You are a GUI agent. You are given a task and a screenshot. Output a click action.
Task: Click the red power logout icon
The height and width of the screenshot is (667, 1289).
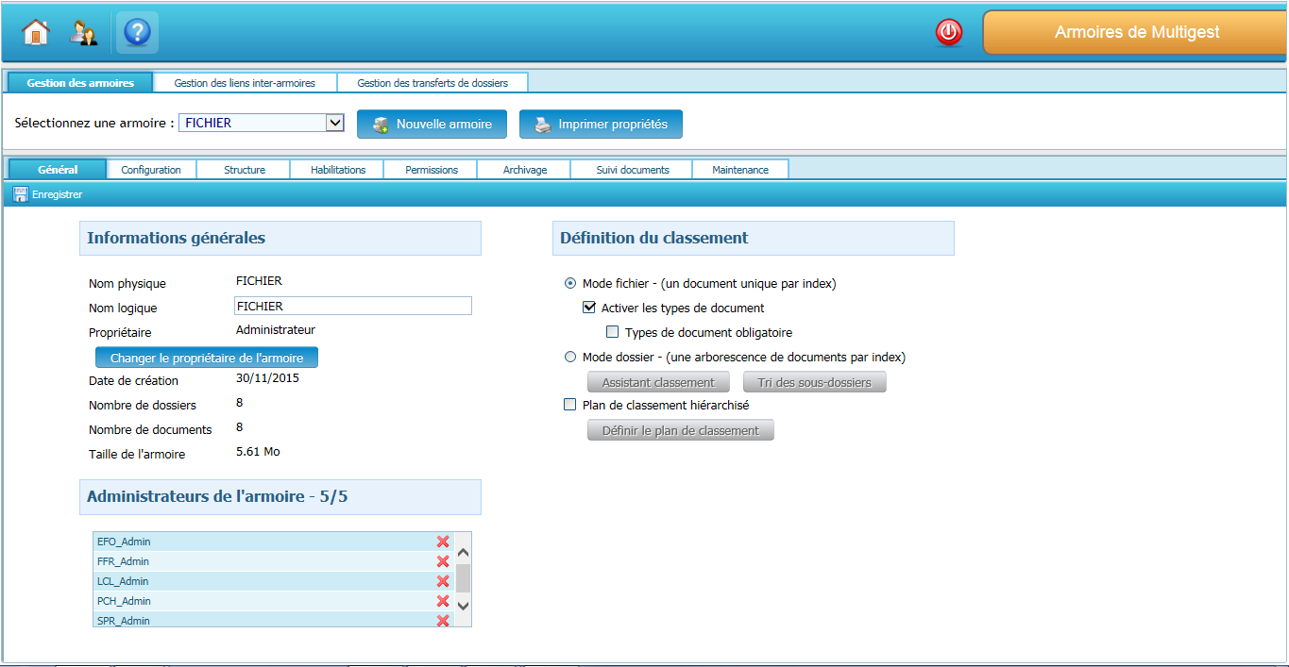[x=948, y=33]
